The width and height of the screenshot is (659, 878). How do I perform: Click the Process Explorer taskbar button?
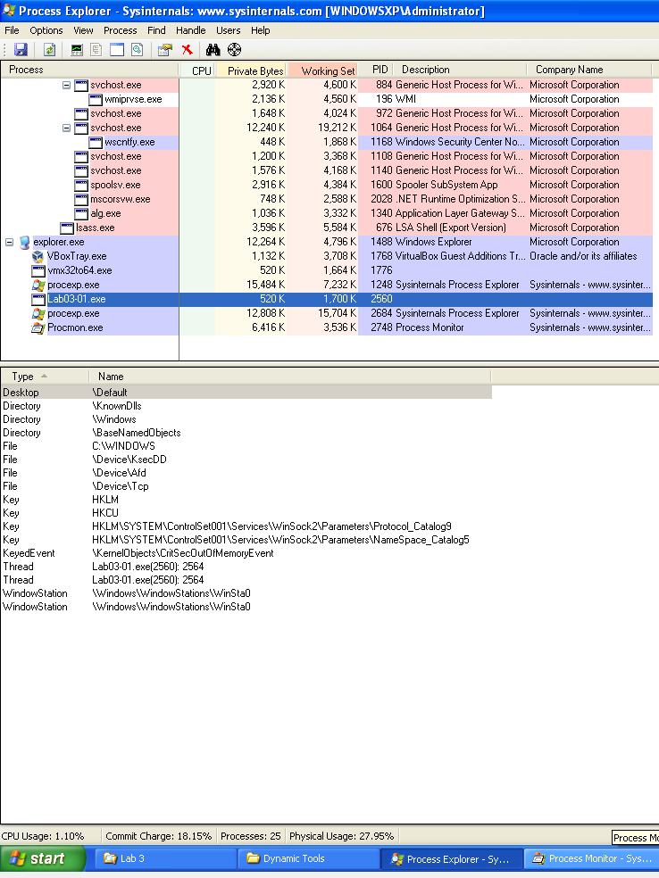[x=452, y=858]
